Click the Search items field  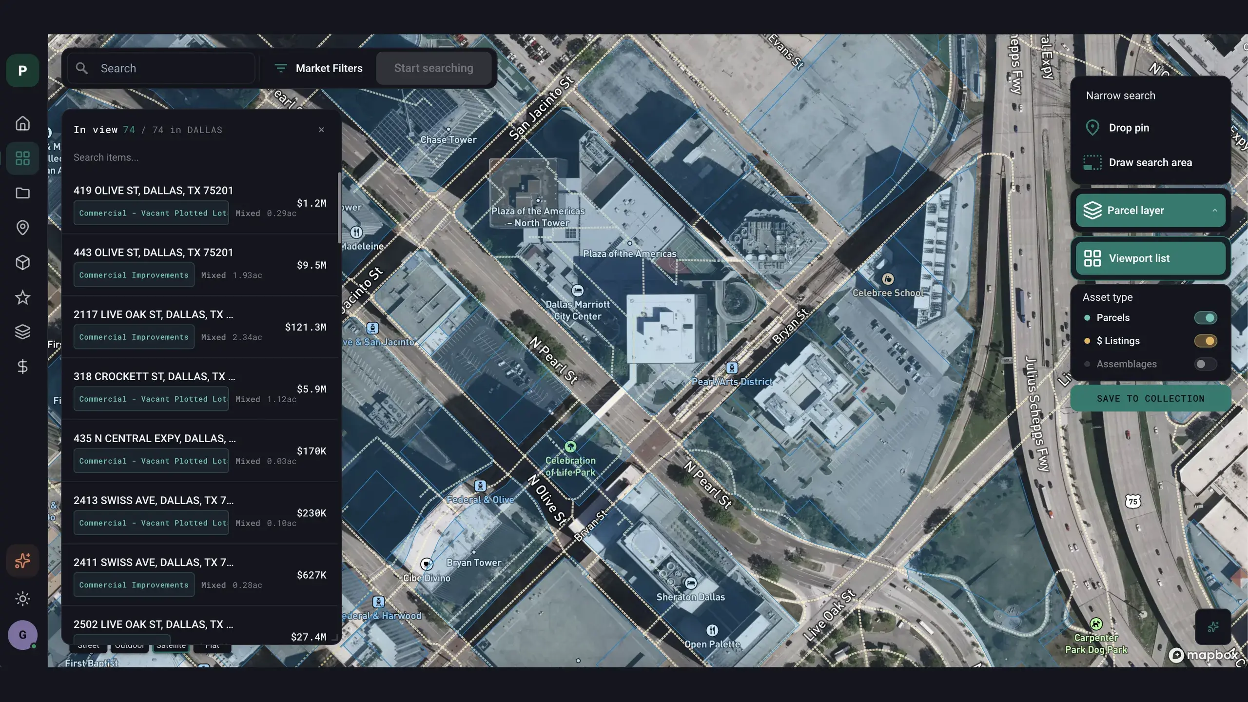click(x=200, y=157)
